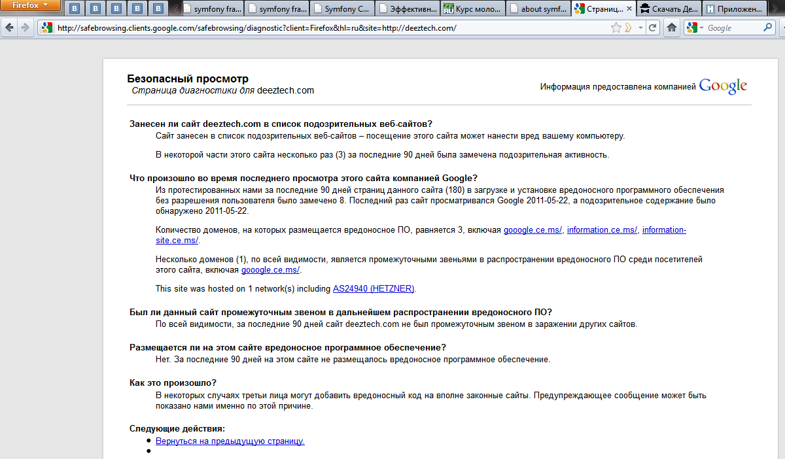The height and width of the screenshot is (459, 785).
Task: Click 'Что произошло во время последнего просмотра...' heading
Action: click(x=304, y=178)
